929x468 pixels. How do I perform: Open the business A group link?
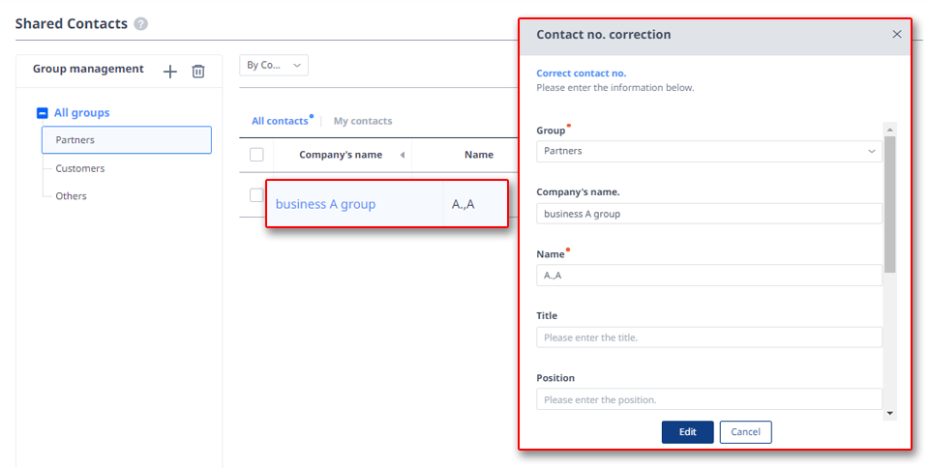[x=325, y=204]
